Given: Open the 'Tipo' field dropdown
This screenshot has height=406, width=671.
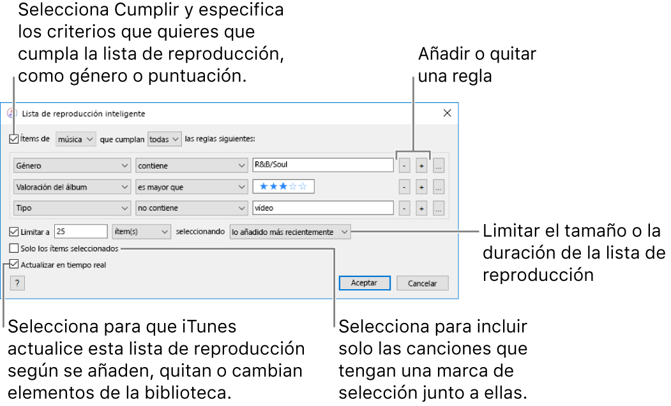Looking at the screenshot, I should [x=72, y=208].
